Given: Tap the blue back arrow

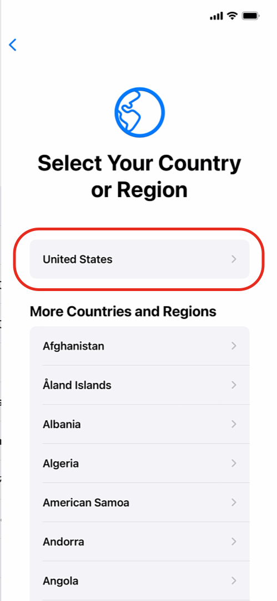Looking at the screenshot, I should [13, 45].
